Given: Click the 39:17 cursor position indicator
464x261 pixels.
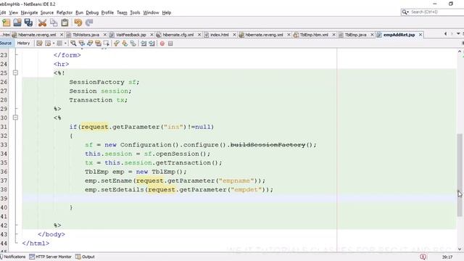Looking at the screenshot, I should click(447, 257).
